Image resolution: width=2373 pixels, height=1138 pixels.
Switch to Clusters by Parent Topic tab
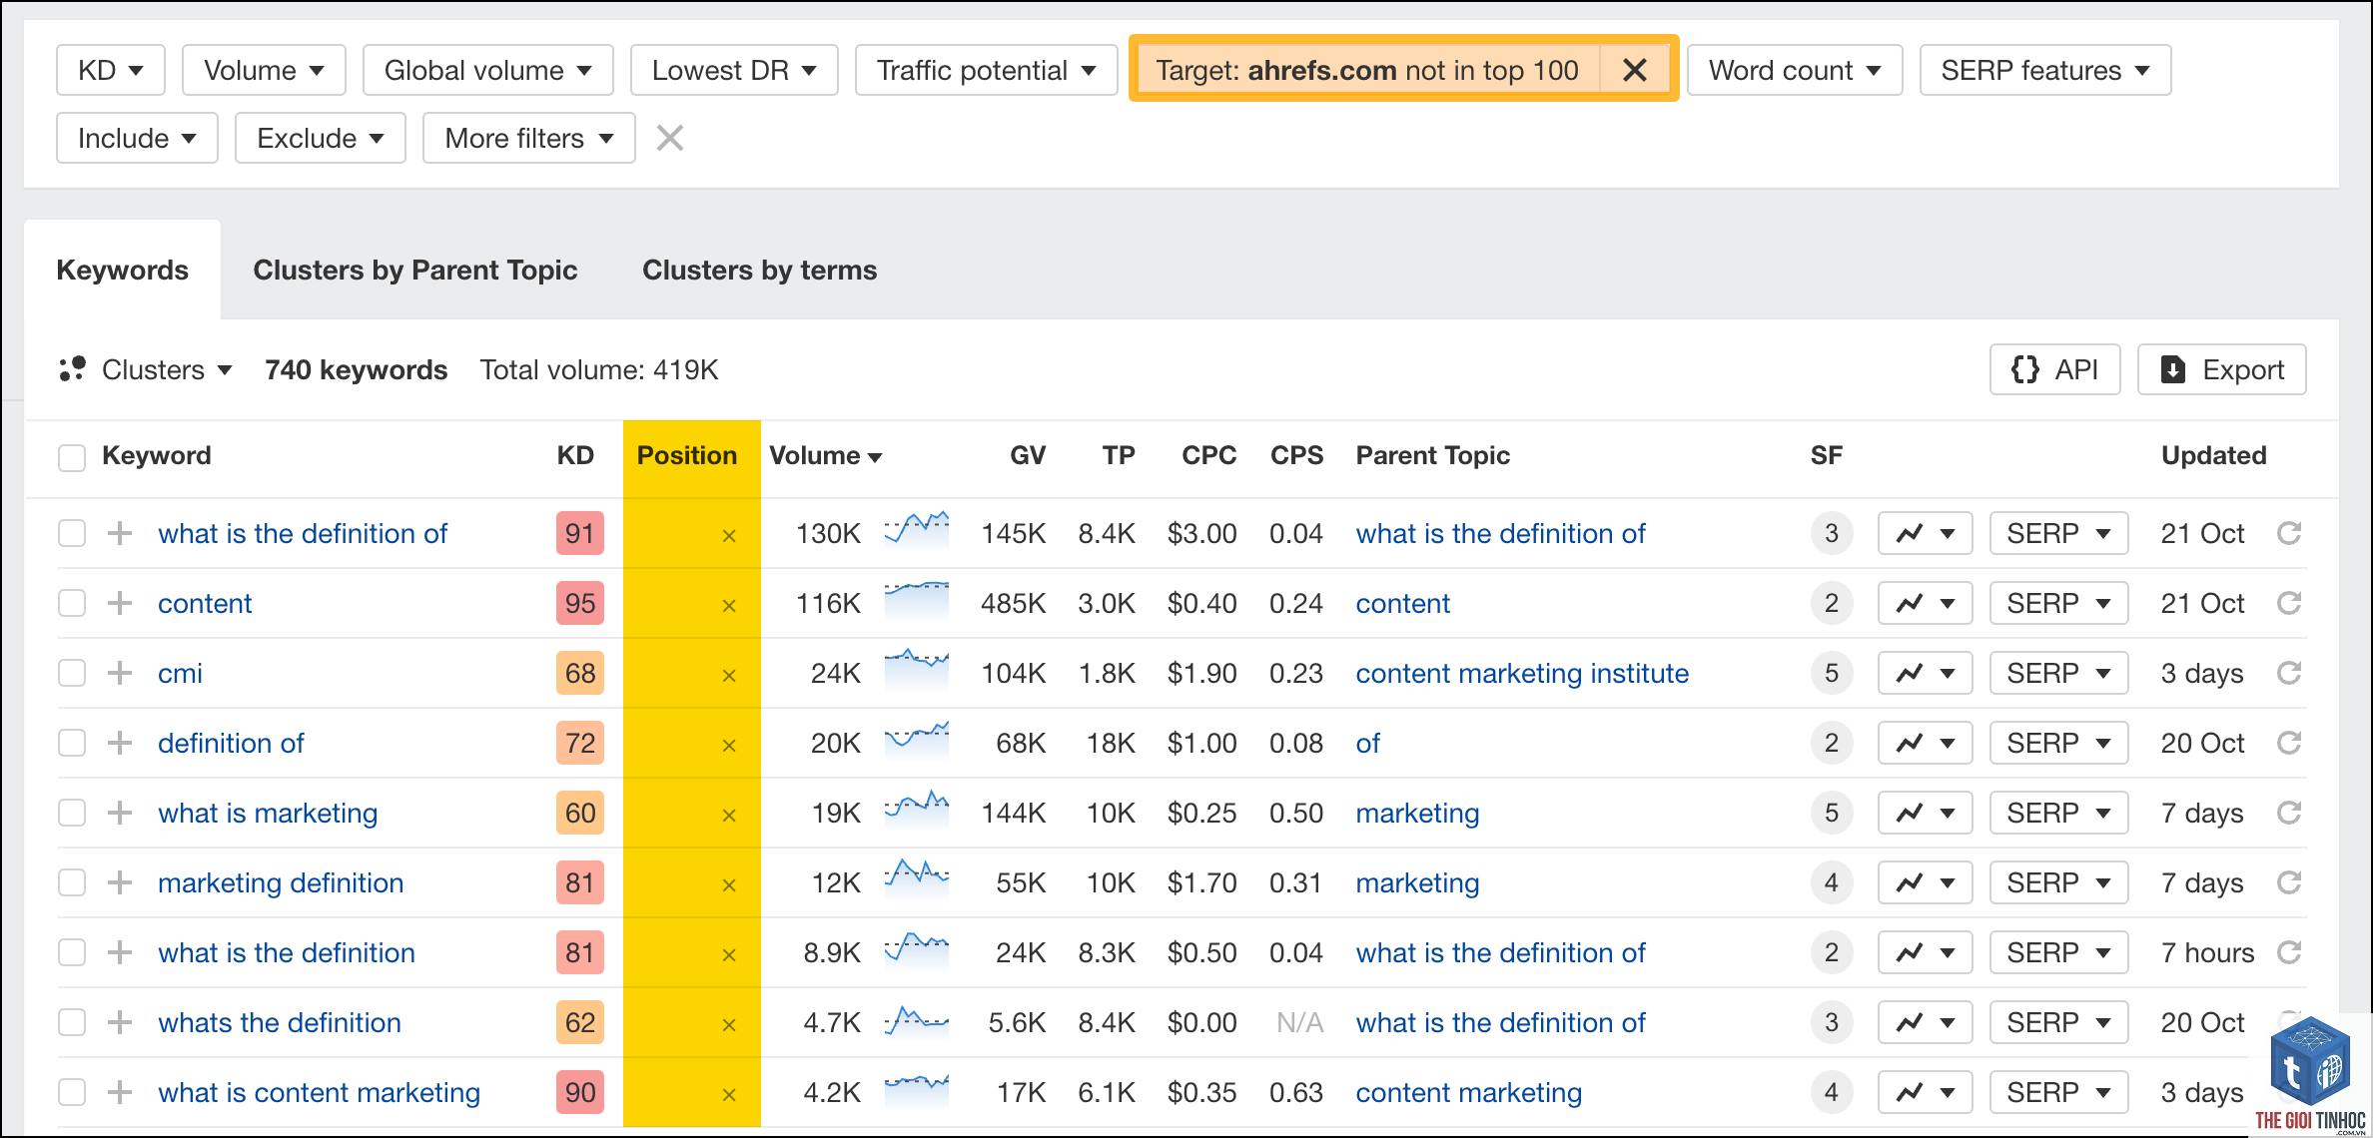(x=415, y=270)
